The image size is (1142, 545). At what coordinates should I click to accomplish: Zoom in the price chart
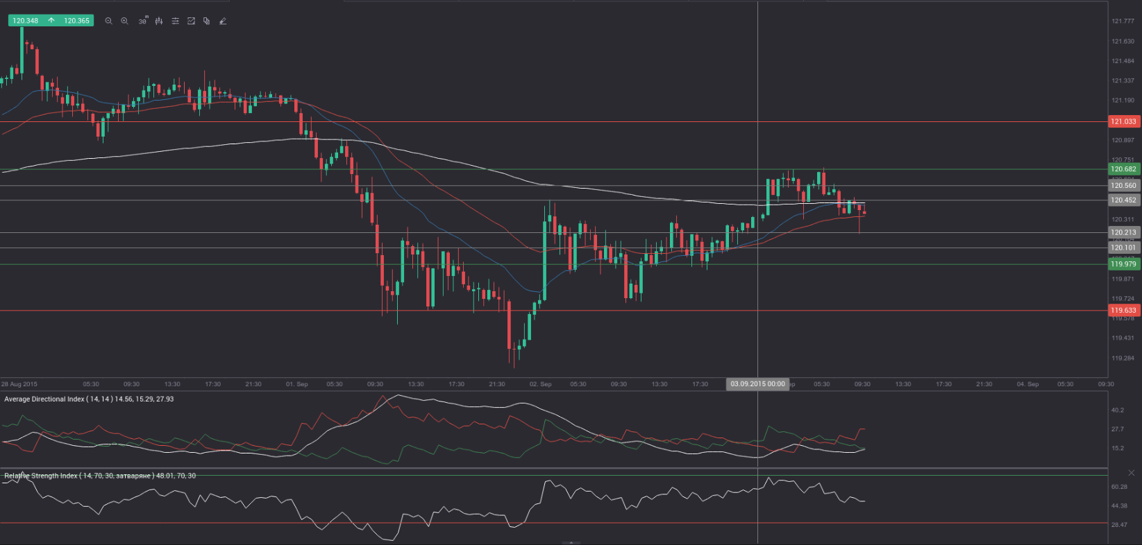pos(125,21)
